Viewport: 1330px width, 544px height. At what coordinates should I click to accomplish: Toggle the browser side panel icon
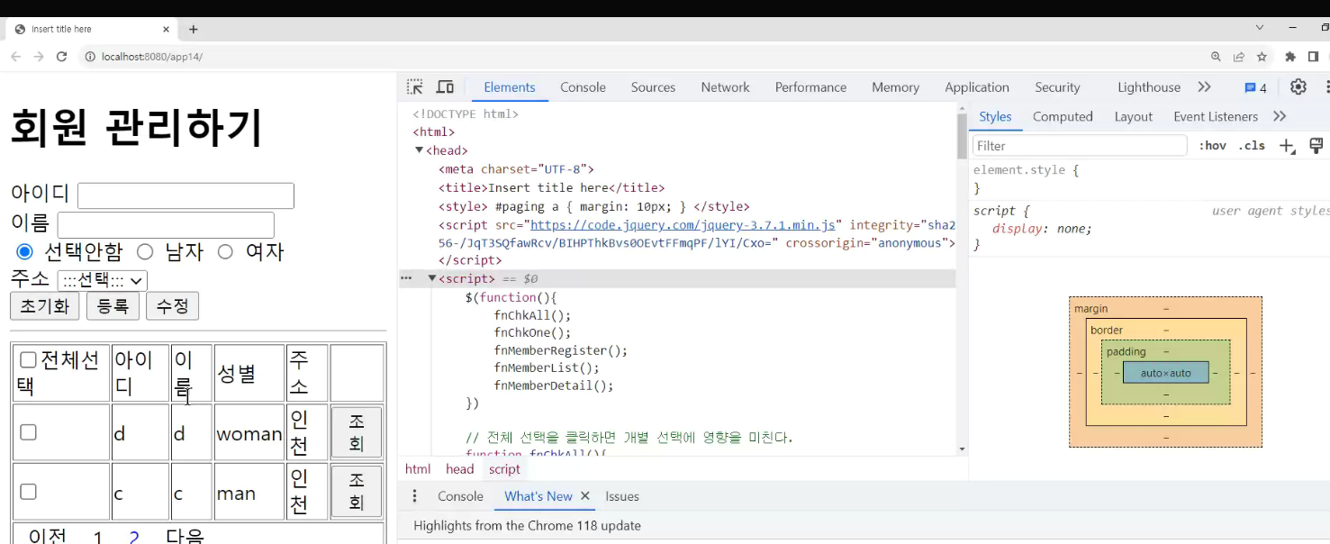point(1313,57)
